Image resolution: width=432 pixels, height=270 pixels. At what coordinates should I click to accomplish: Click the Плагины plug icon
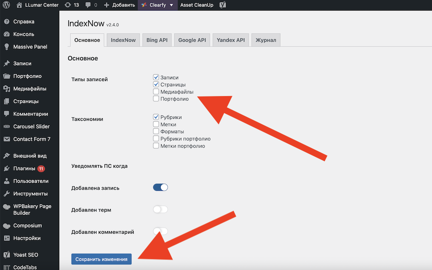7,168
